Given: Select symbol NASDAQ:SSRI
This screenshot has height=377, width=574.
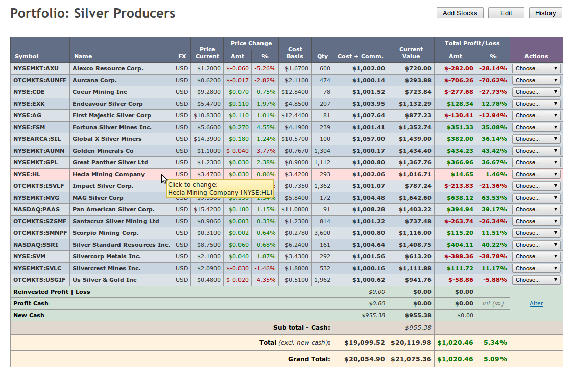Looking at the screenshot, I should [x=36, y=245].
